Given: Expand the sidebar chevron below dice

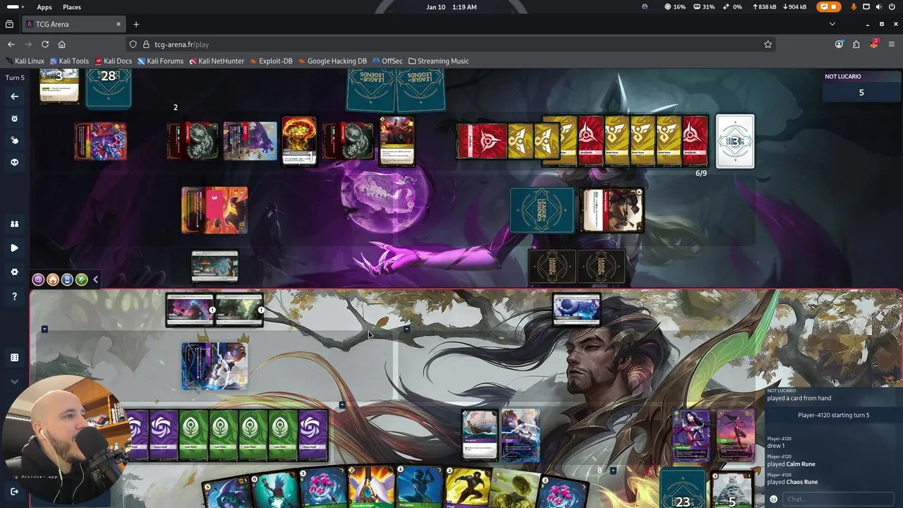Looking at the screenshot, I should pyautogui.click(x=14, y=382).
